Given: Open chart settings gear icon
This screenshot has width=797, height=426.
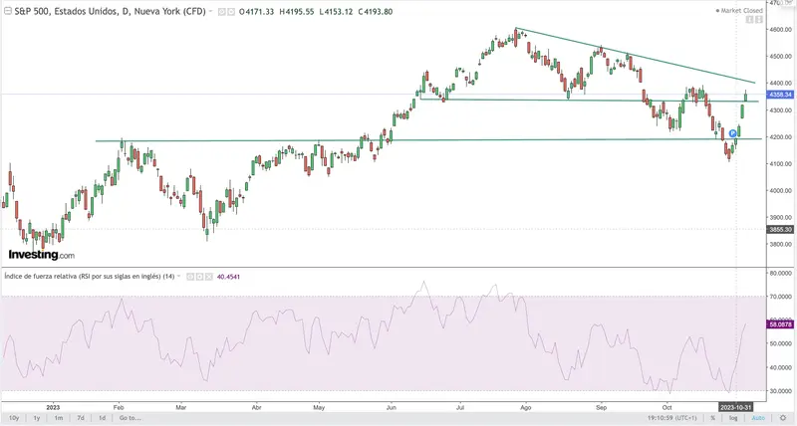Looking at the screenshot, I should pyautogui.click(x=783, y=418).
